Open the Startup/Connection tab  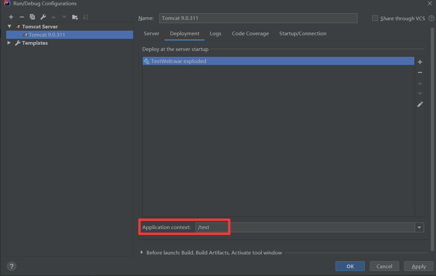tap(303, 34)
